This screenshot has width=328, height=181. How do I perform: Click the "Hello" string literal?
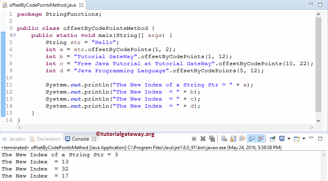(104, 42)
